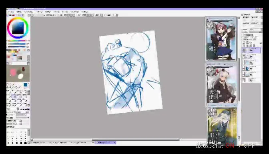This screenshot has width=269, height=154.
Task: Adjust the minimum size slider
Action: point(23,115)
